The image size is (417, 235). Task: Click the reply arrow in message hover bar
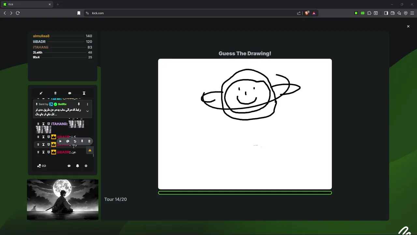[x=75, y=141]
